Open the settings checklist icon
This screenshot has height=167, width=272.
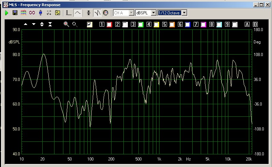pyautogui.click(x=58, y=13)
